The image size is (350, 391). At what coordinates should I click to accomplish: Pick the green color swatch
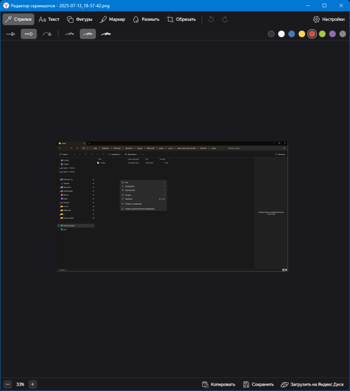coord(322,34)
